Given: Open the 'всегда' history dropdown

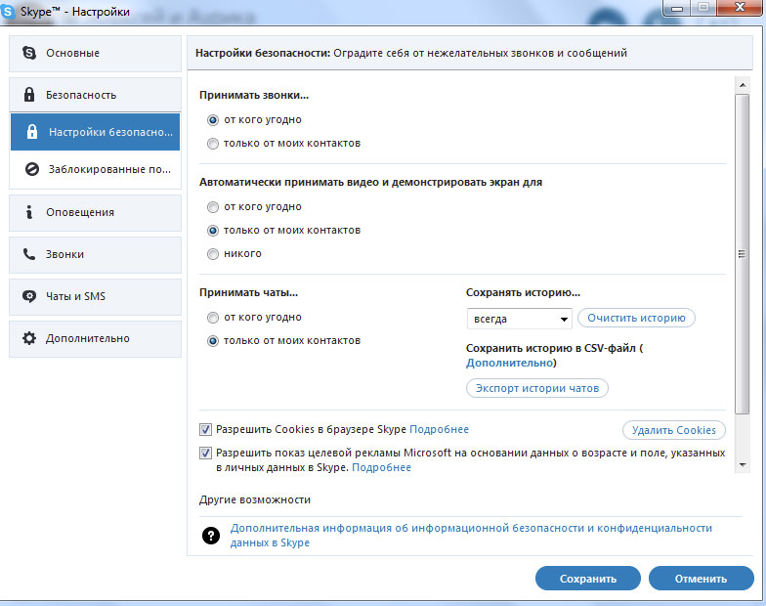Looking at the screenshot, I should 520,319.
